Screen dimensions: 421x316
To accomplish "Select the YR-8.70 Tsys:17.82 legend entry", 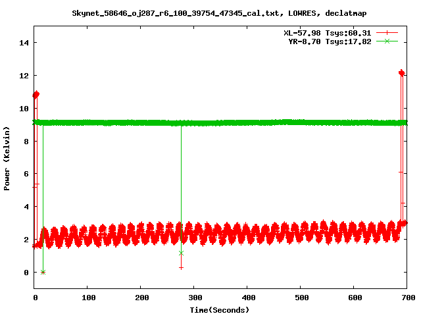I will click(330, 41).
